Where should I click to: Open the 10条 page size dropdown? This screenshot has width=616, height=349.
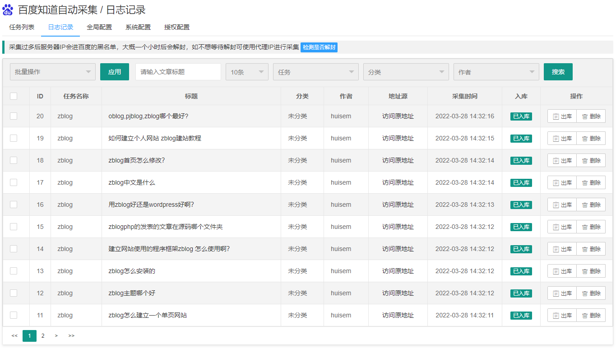pyautogui.click(x=247, y=72)
